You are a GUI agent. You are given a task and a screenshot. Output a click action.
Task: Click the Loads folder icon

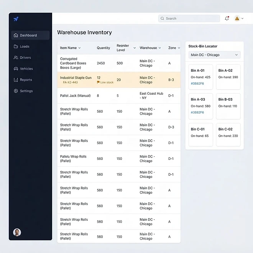pyautogui.click(x=16, y=46)
